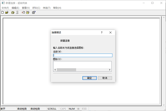Click the 断开 status bar text

pyautogui.click(x=3, y=109)
